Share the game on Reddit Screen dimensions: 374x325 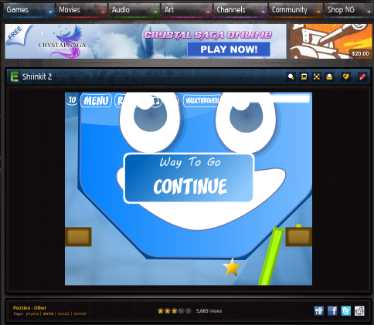[359, 311]
